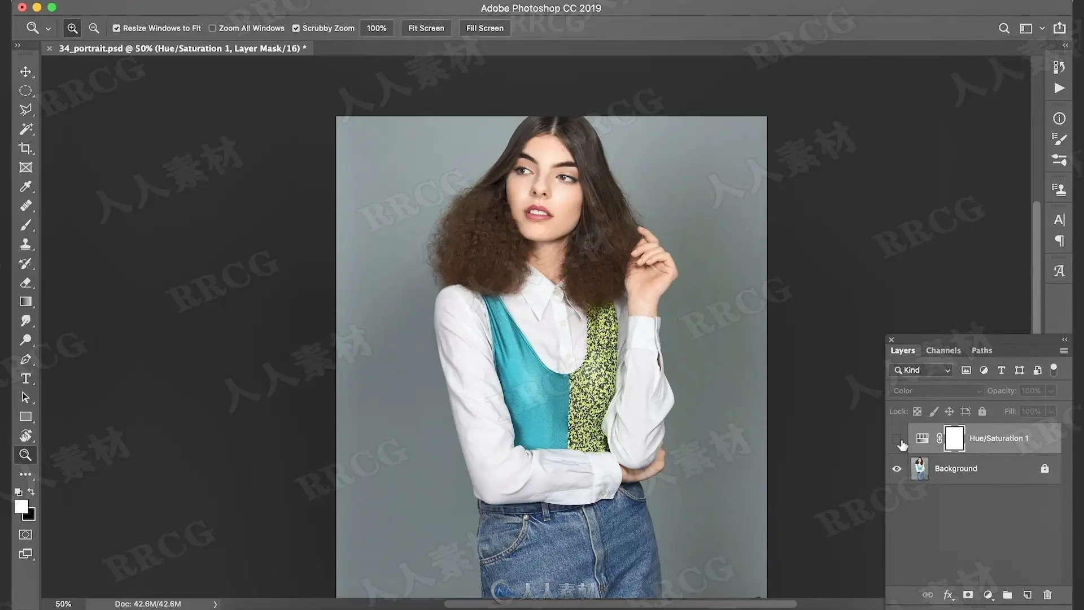Viewport: 1084px width, 610px height.
Task: Enable the Zoom All Windows checkbox
Action: (x=212, y=28)
